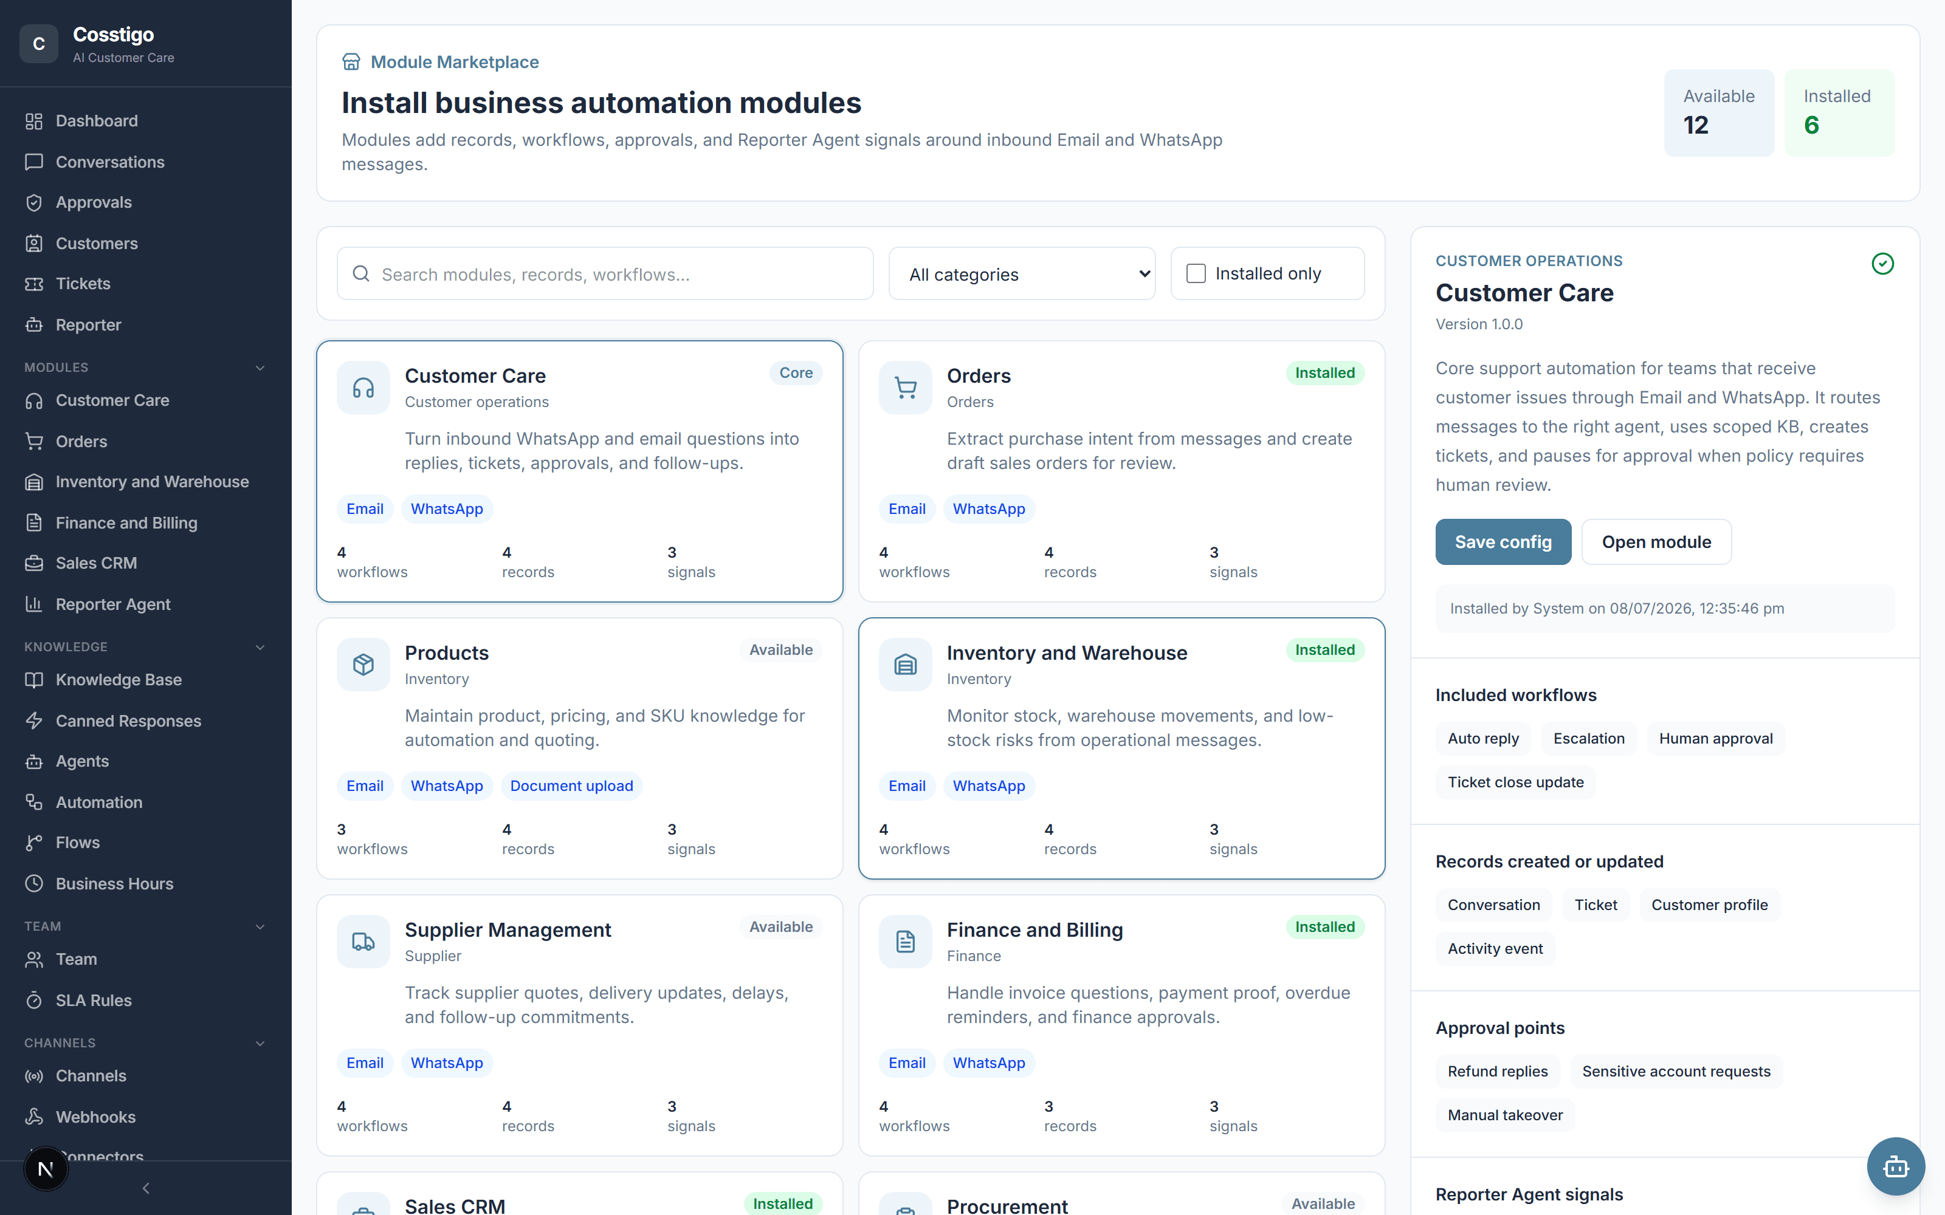1945x1215 pixels.
Task: Click the Supplier Management truck icon
Action: 363,942
